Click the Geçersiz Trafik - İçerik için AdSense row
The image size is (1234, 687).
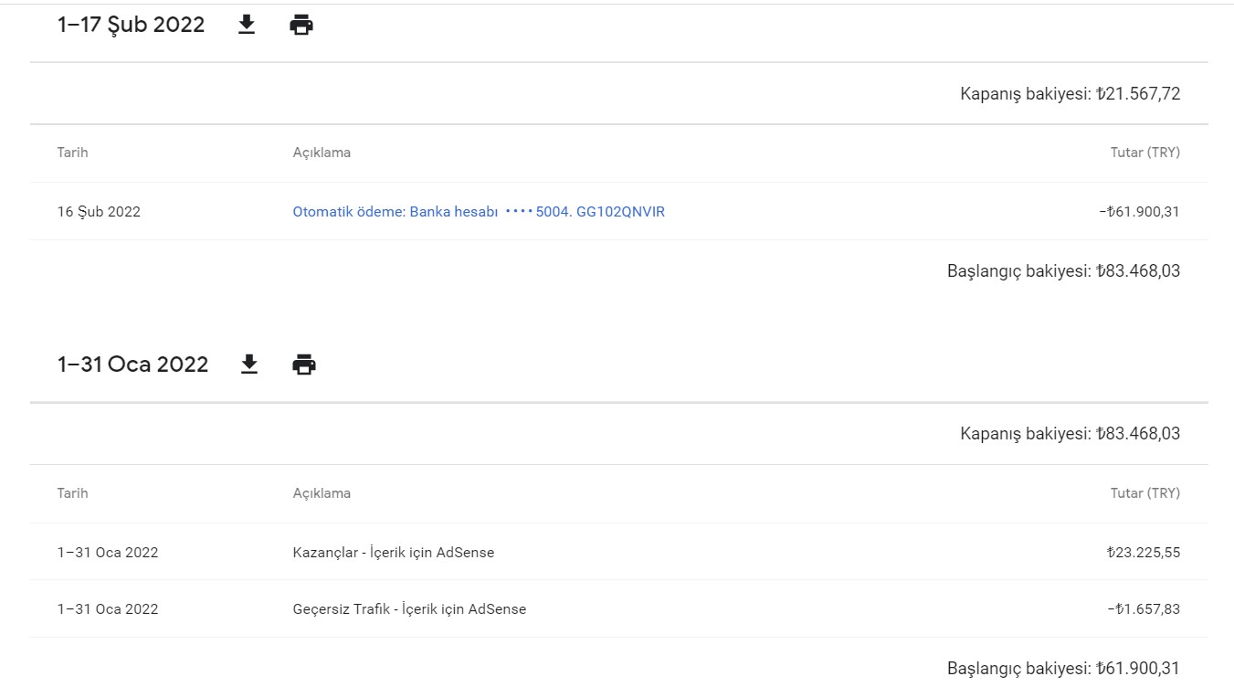point(618,609)
